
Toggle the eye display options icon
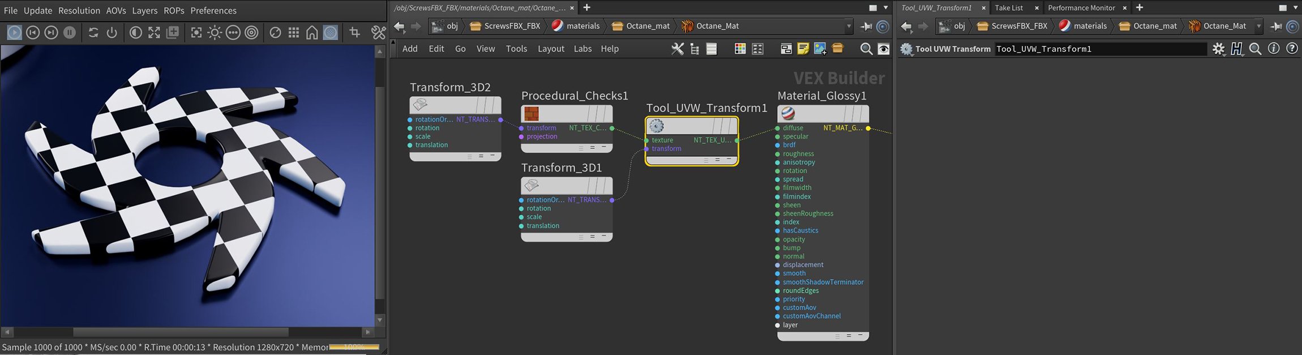click(883, 49)
